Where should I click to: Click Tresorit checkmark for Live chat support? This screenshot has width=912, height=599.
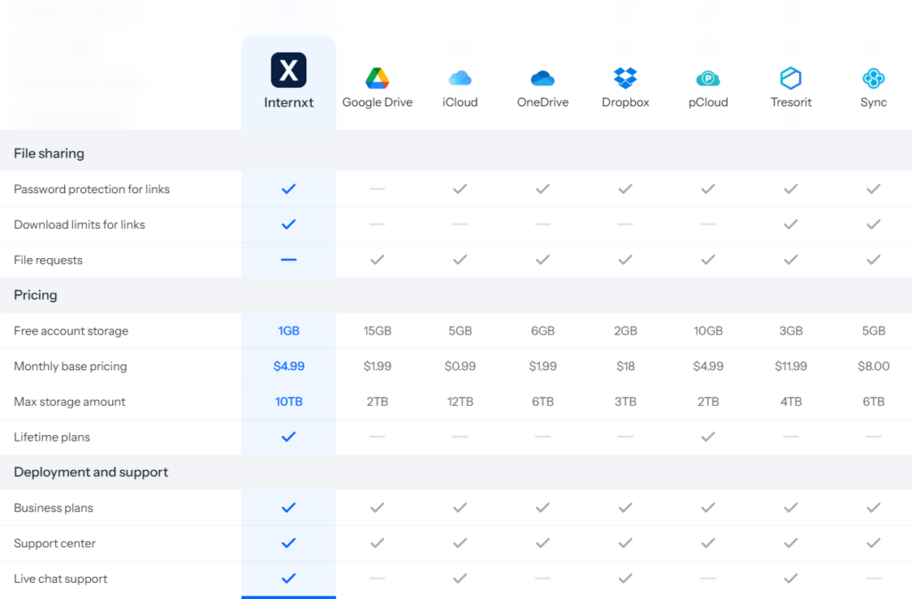791,579
